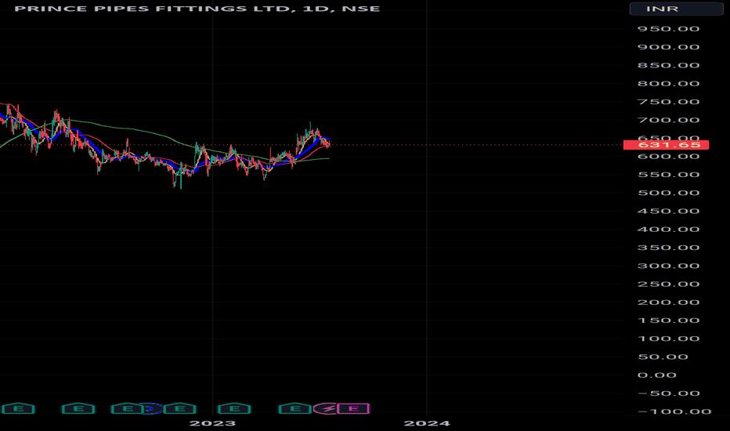Click the red 631.65 current price label
Screen dimensions: 730x431
[666, 145]
